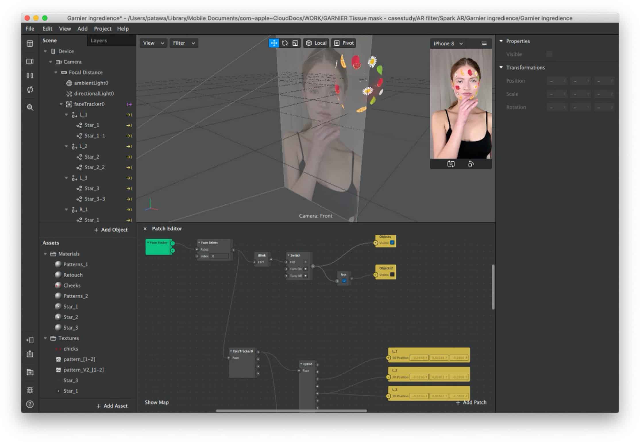Select the rotate manipulator tool

[285, 43]
